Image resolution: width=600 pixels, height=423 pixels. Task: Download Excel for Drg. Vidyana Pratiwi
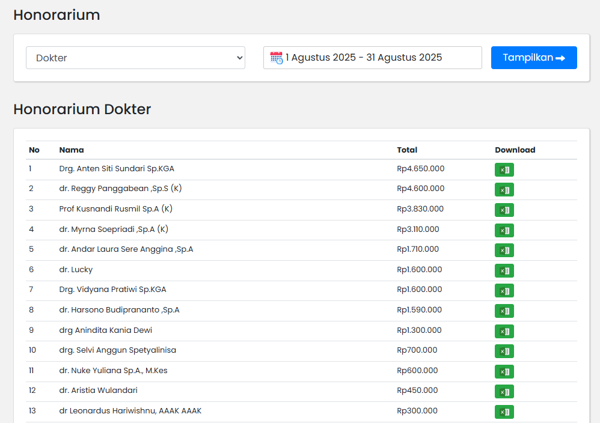point(504,291)
